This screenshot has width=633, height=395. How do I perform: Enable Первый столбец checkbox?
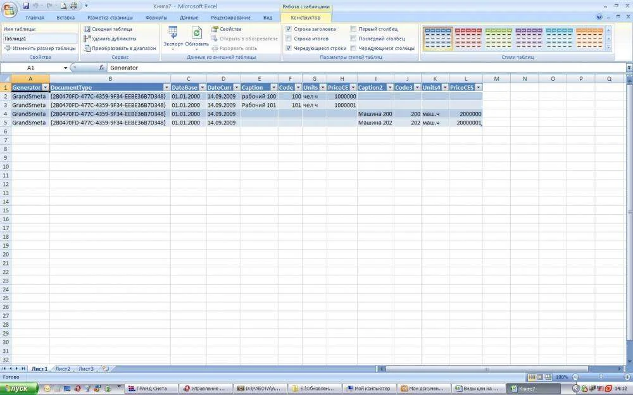click(x=353, y=29)
